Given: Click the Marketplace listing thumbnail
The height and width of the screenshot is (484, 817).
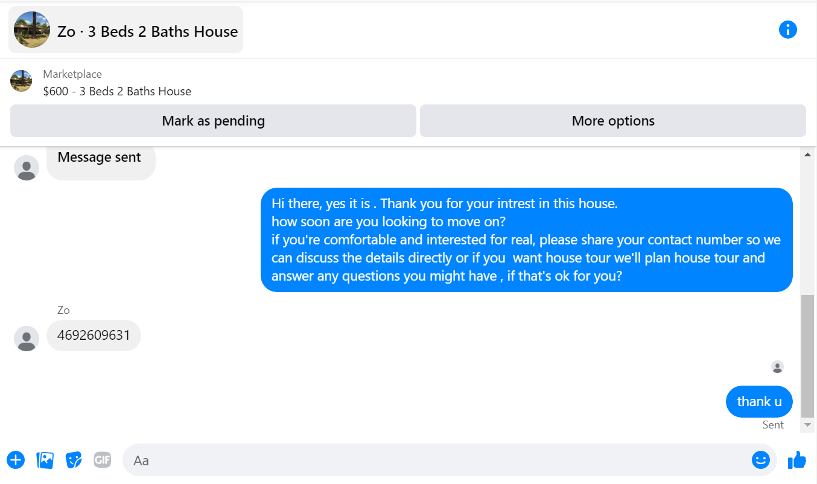Looking at the screenshot, I should pos(21,81).
